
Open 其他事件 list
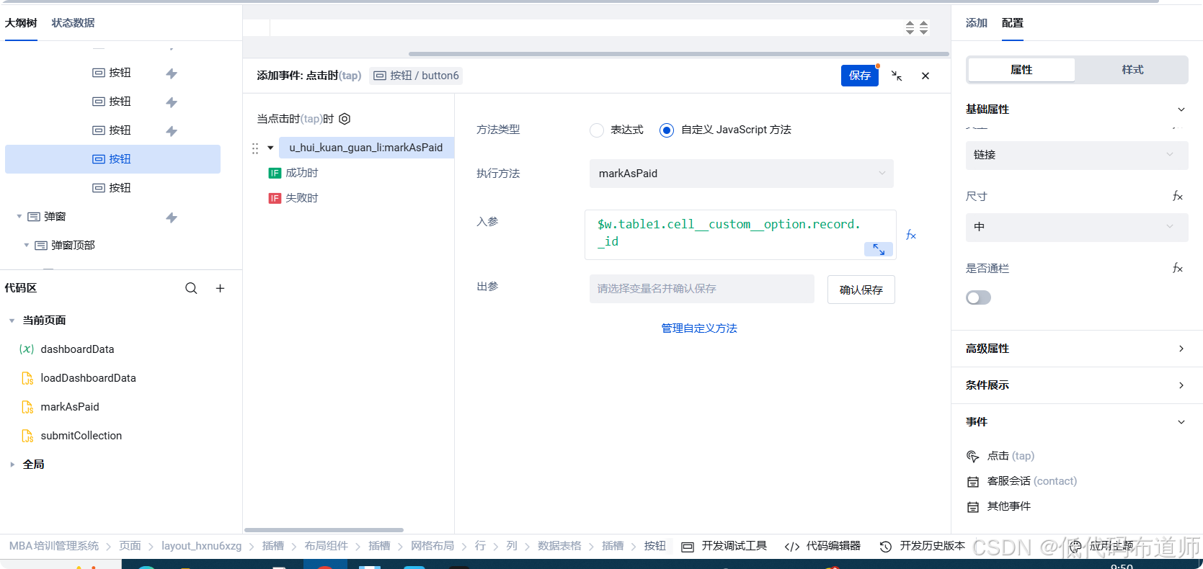pos(998,506)
